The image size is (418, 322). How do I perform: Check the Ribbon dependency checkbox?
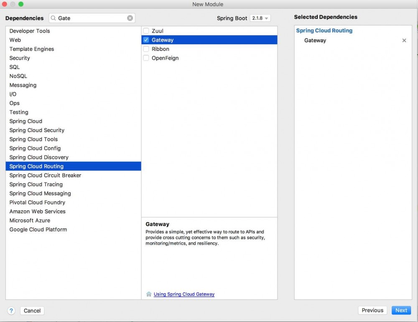tap(146, 49)
